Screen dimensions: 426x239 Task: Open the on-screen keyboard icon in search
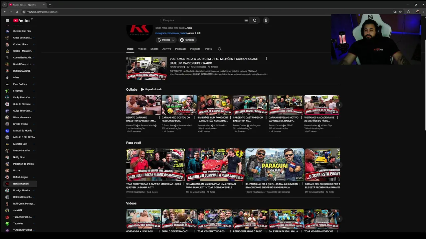click(246, 20)
